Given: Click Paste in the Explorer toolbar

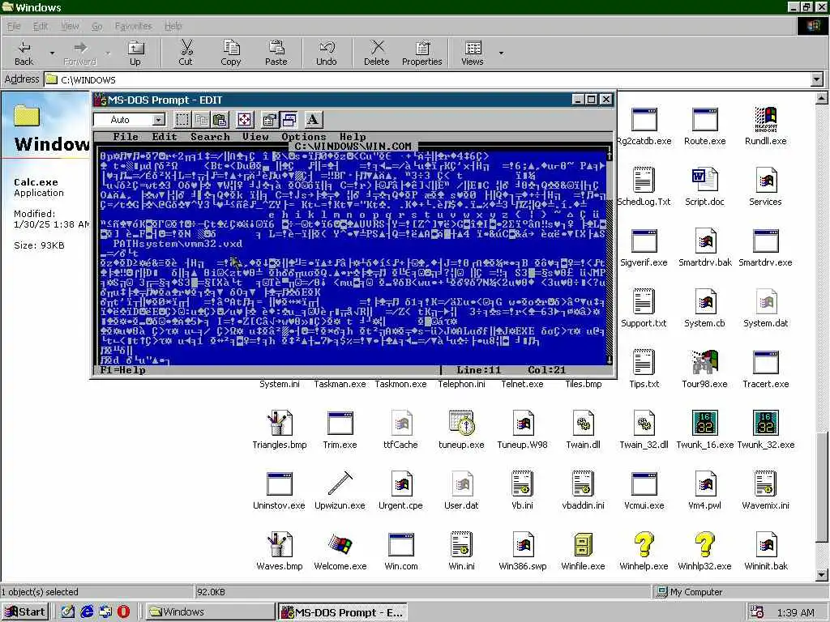Looking at the screenshot, I should [x=276, y=53].
